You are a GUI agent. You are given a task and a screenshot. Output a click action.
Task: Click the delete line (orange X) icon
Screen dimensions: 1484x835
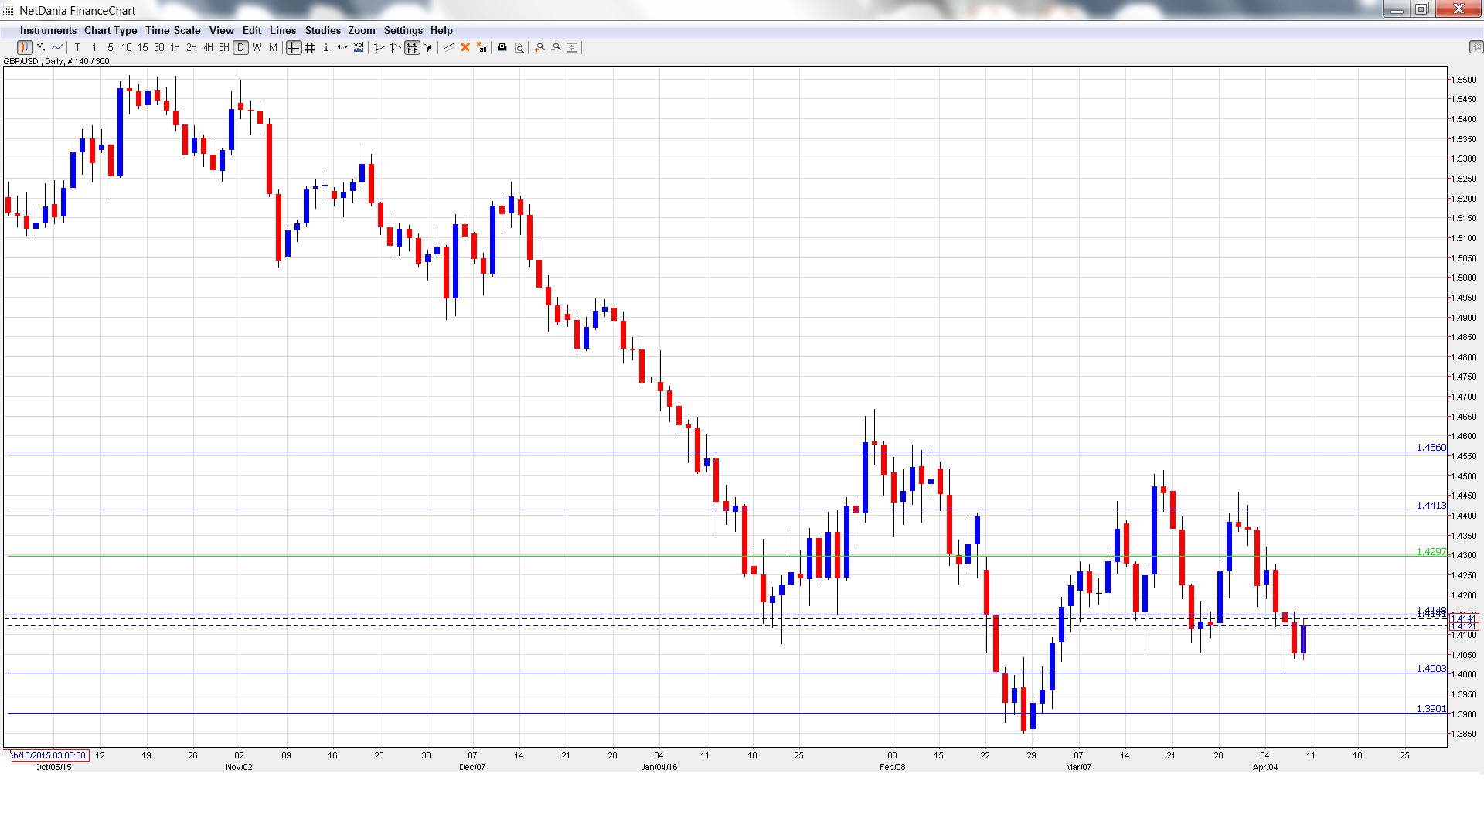coord(465,48)
